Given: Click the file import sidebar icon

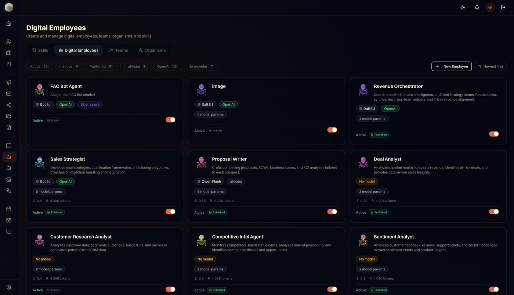Looking at the screenshot, I should (9, 128).
